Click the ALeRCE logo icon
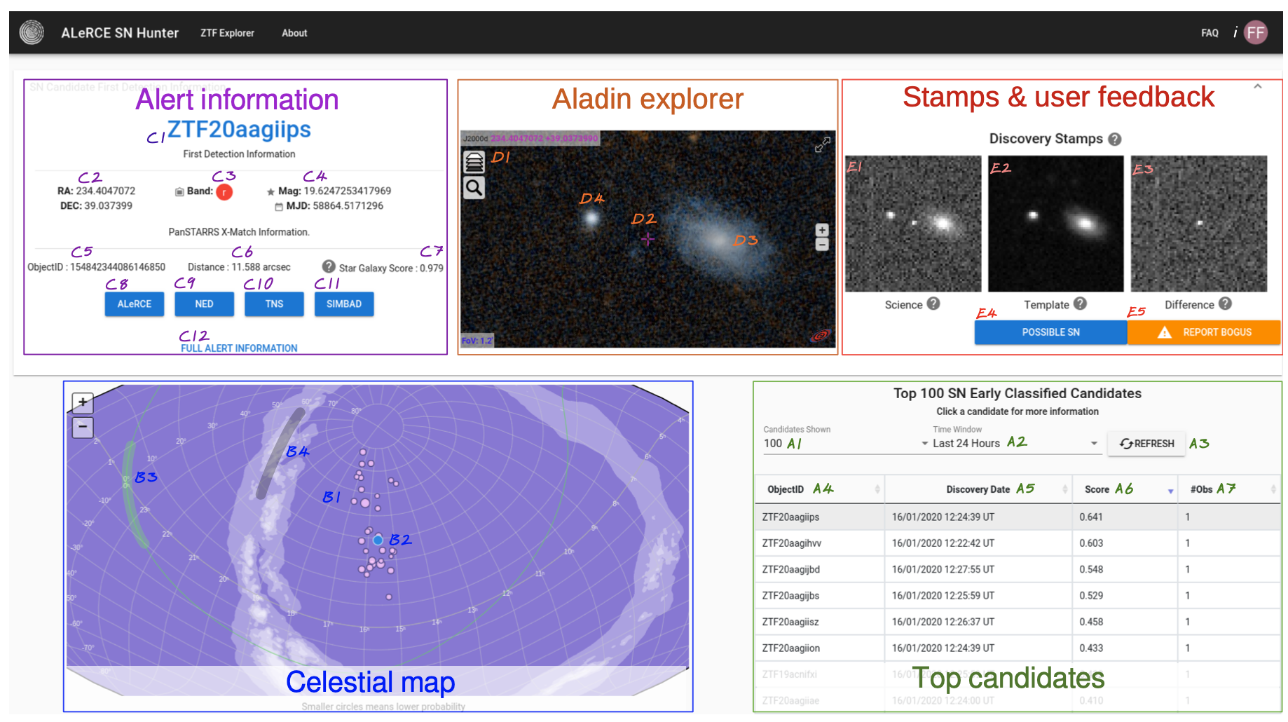The image size is (1288, 722). 32,32
